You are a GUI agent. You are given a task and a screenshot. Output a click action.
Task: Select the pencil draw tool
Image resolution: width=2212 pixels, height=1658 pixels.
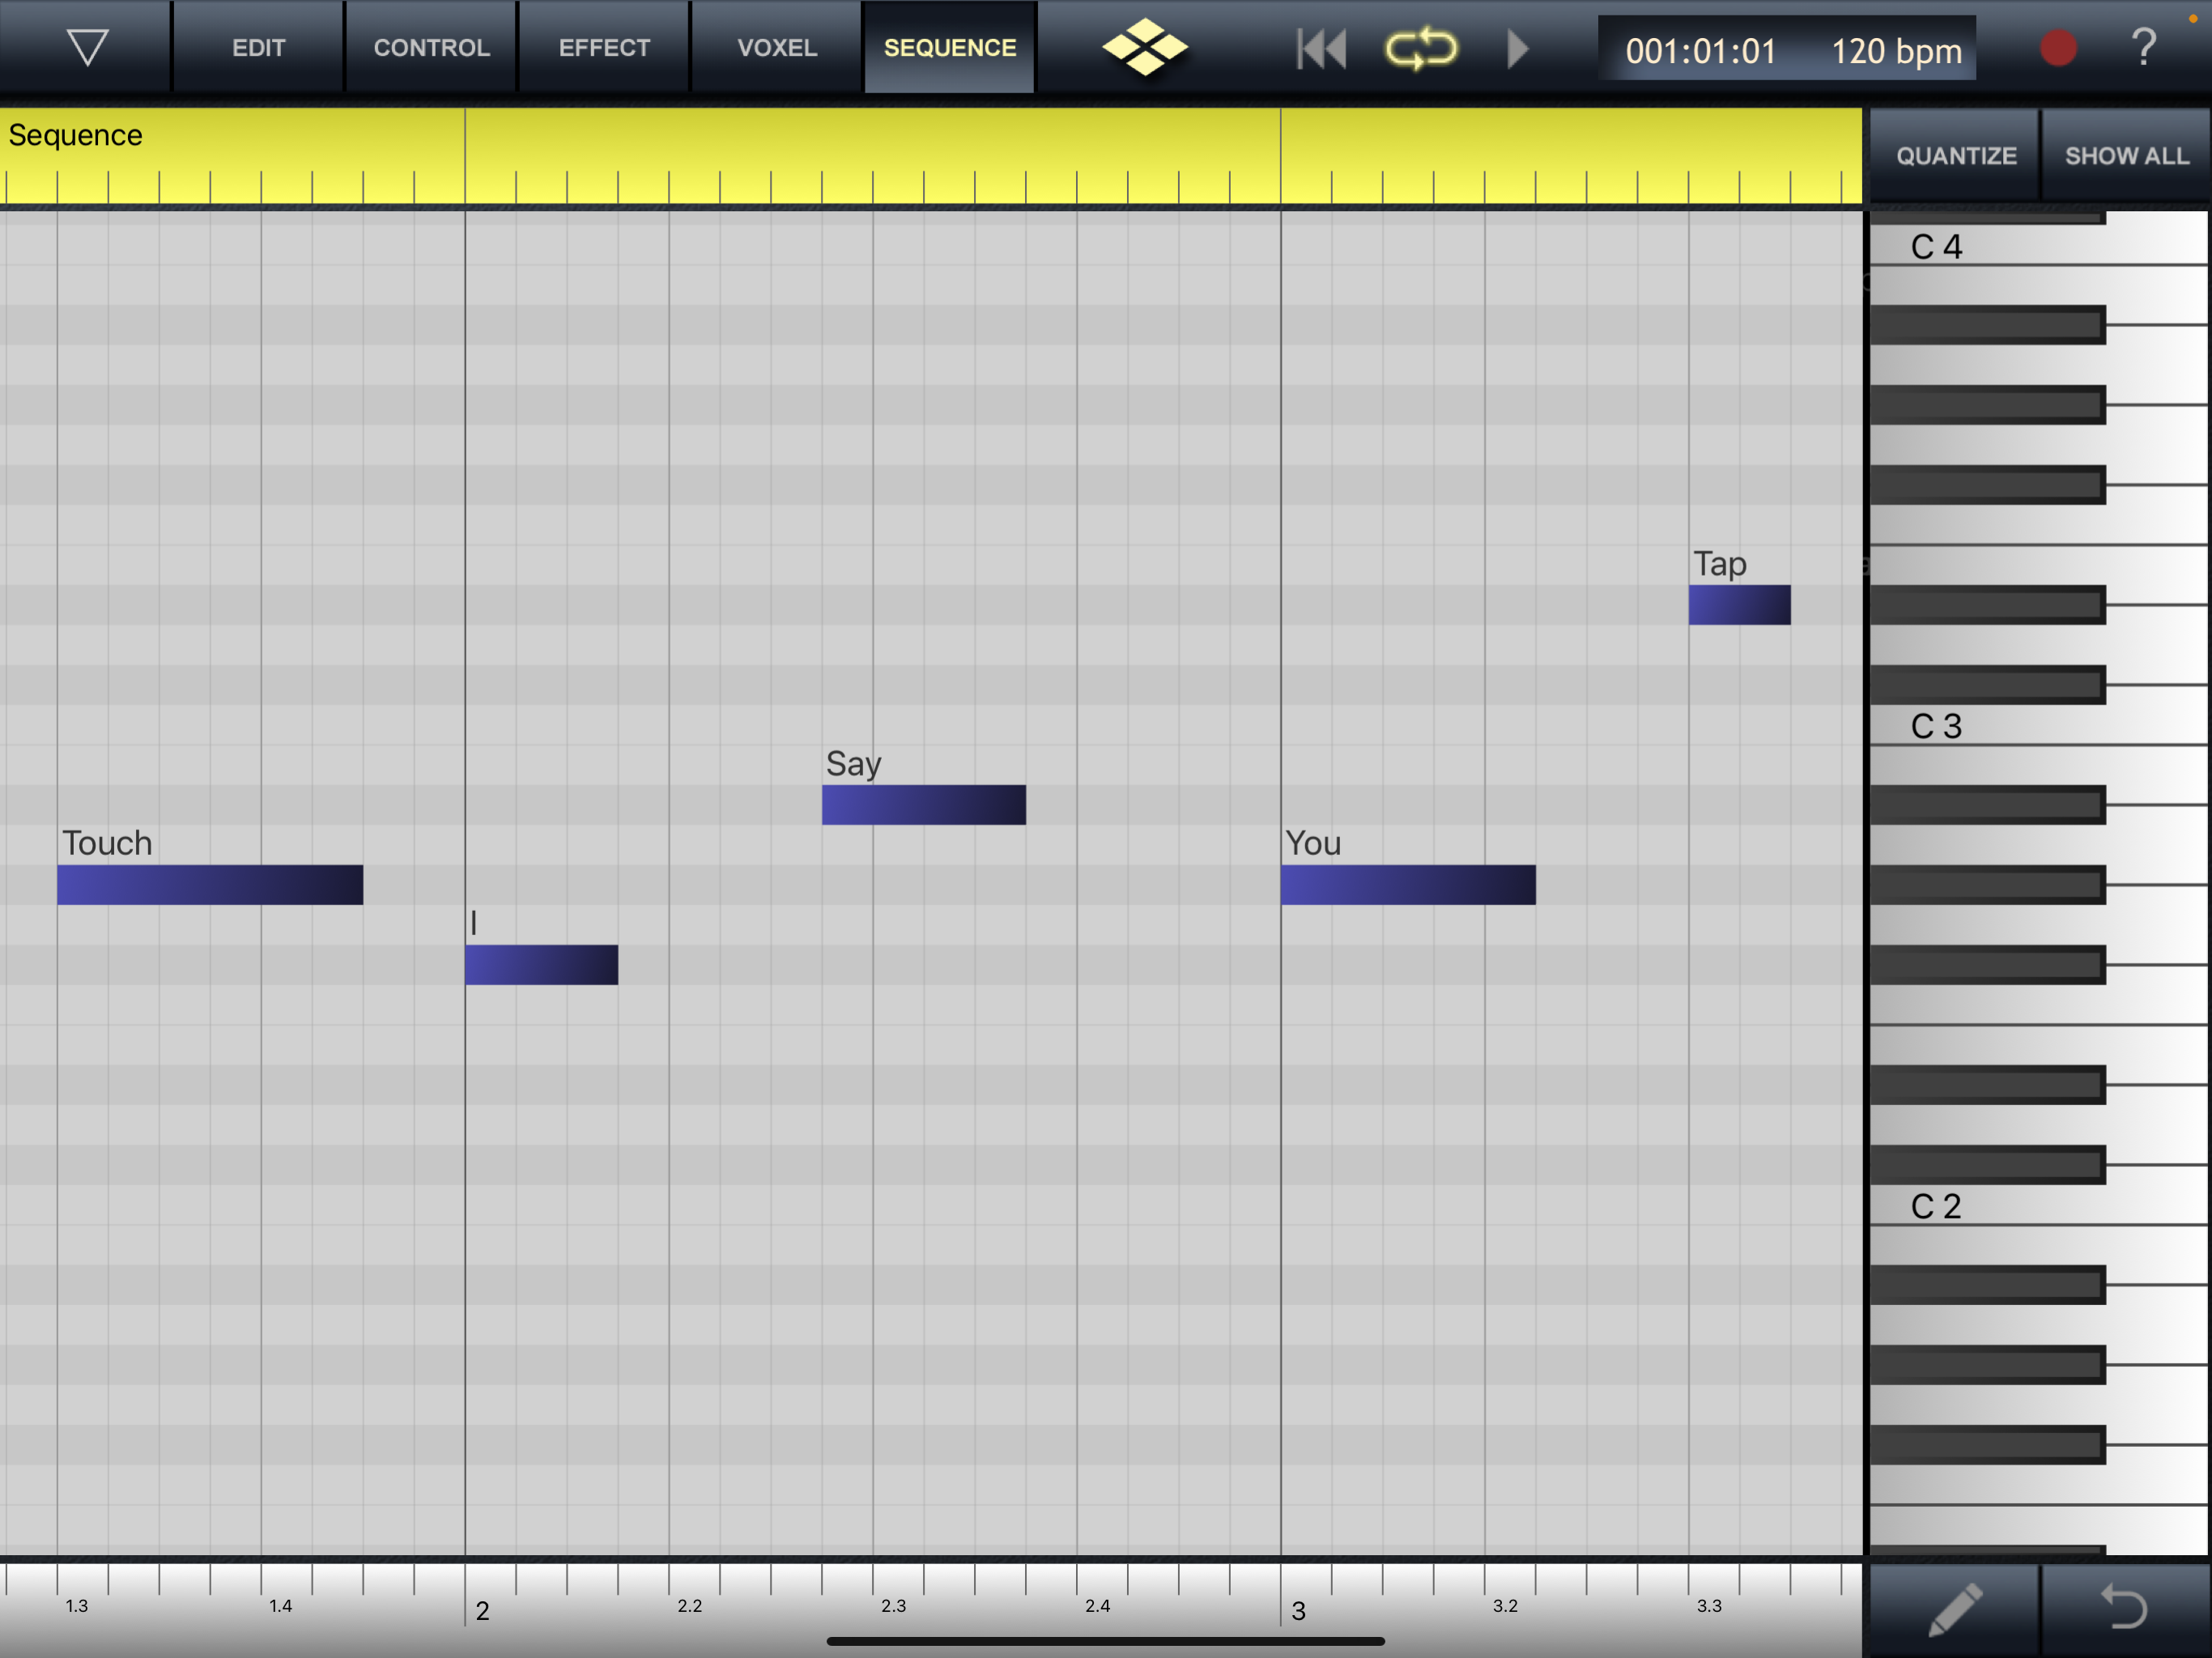[x=1955, y=1609]
